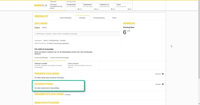Screen dimensions: 200x105
Task: Switch to Vermögensauszug tab
Action: (99, 18)
